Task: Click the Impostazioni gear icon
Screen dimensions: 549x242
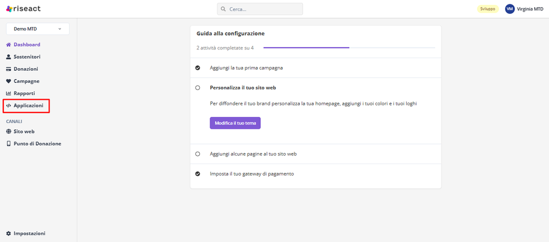Action: tap(9, 233)
